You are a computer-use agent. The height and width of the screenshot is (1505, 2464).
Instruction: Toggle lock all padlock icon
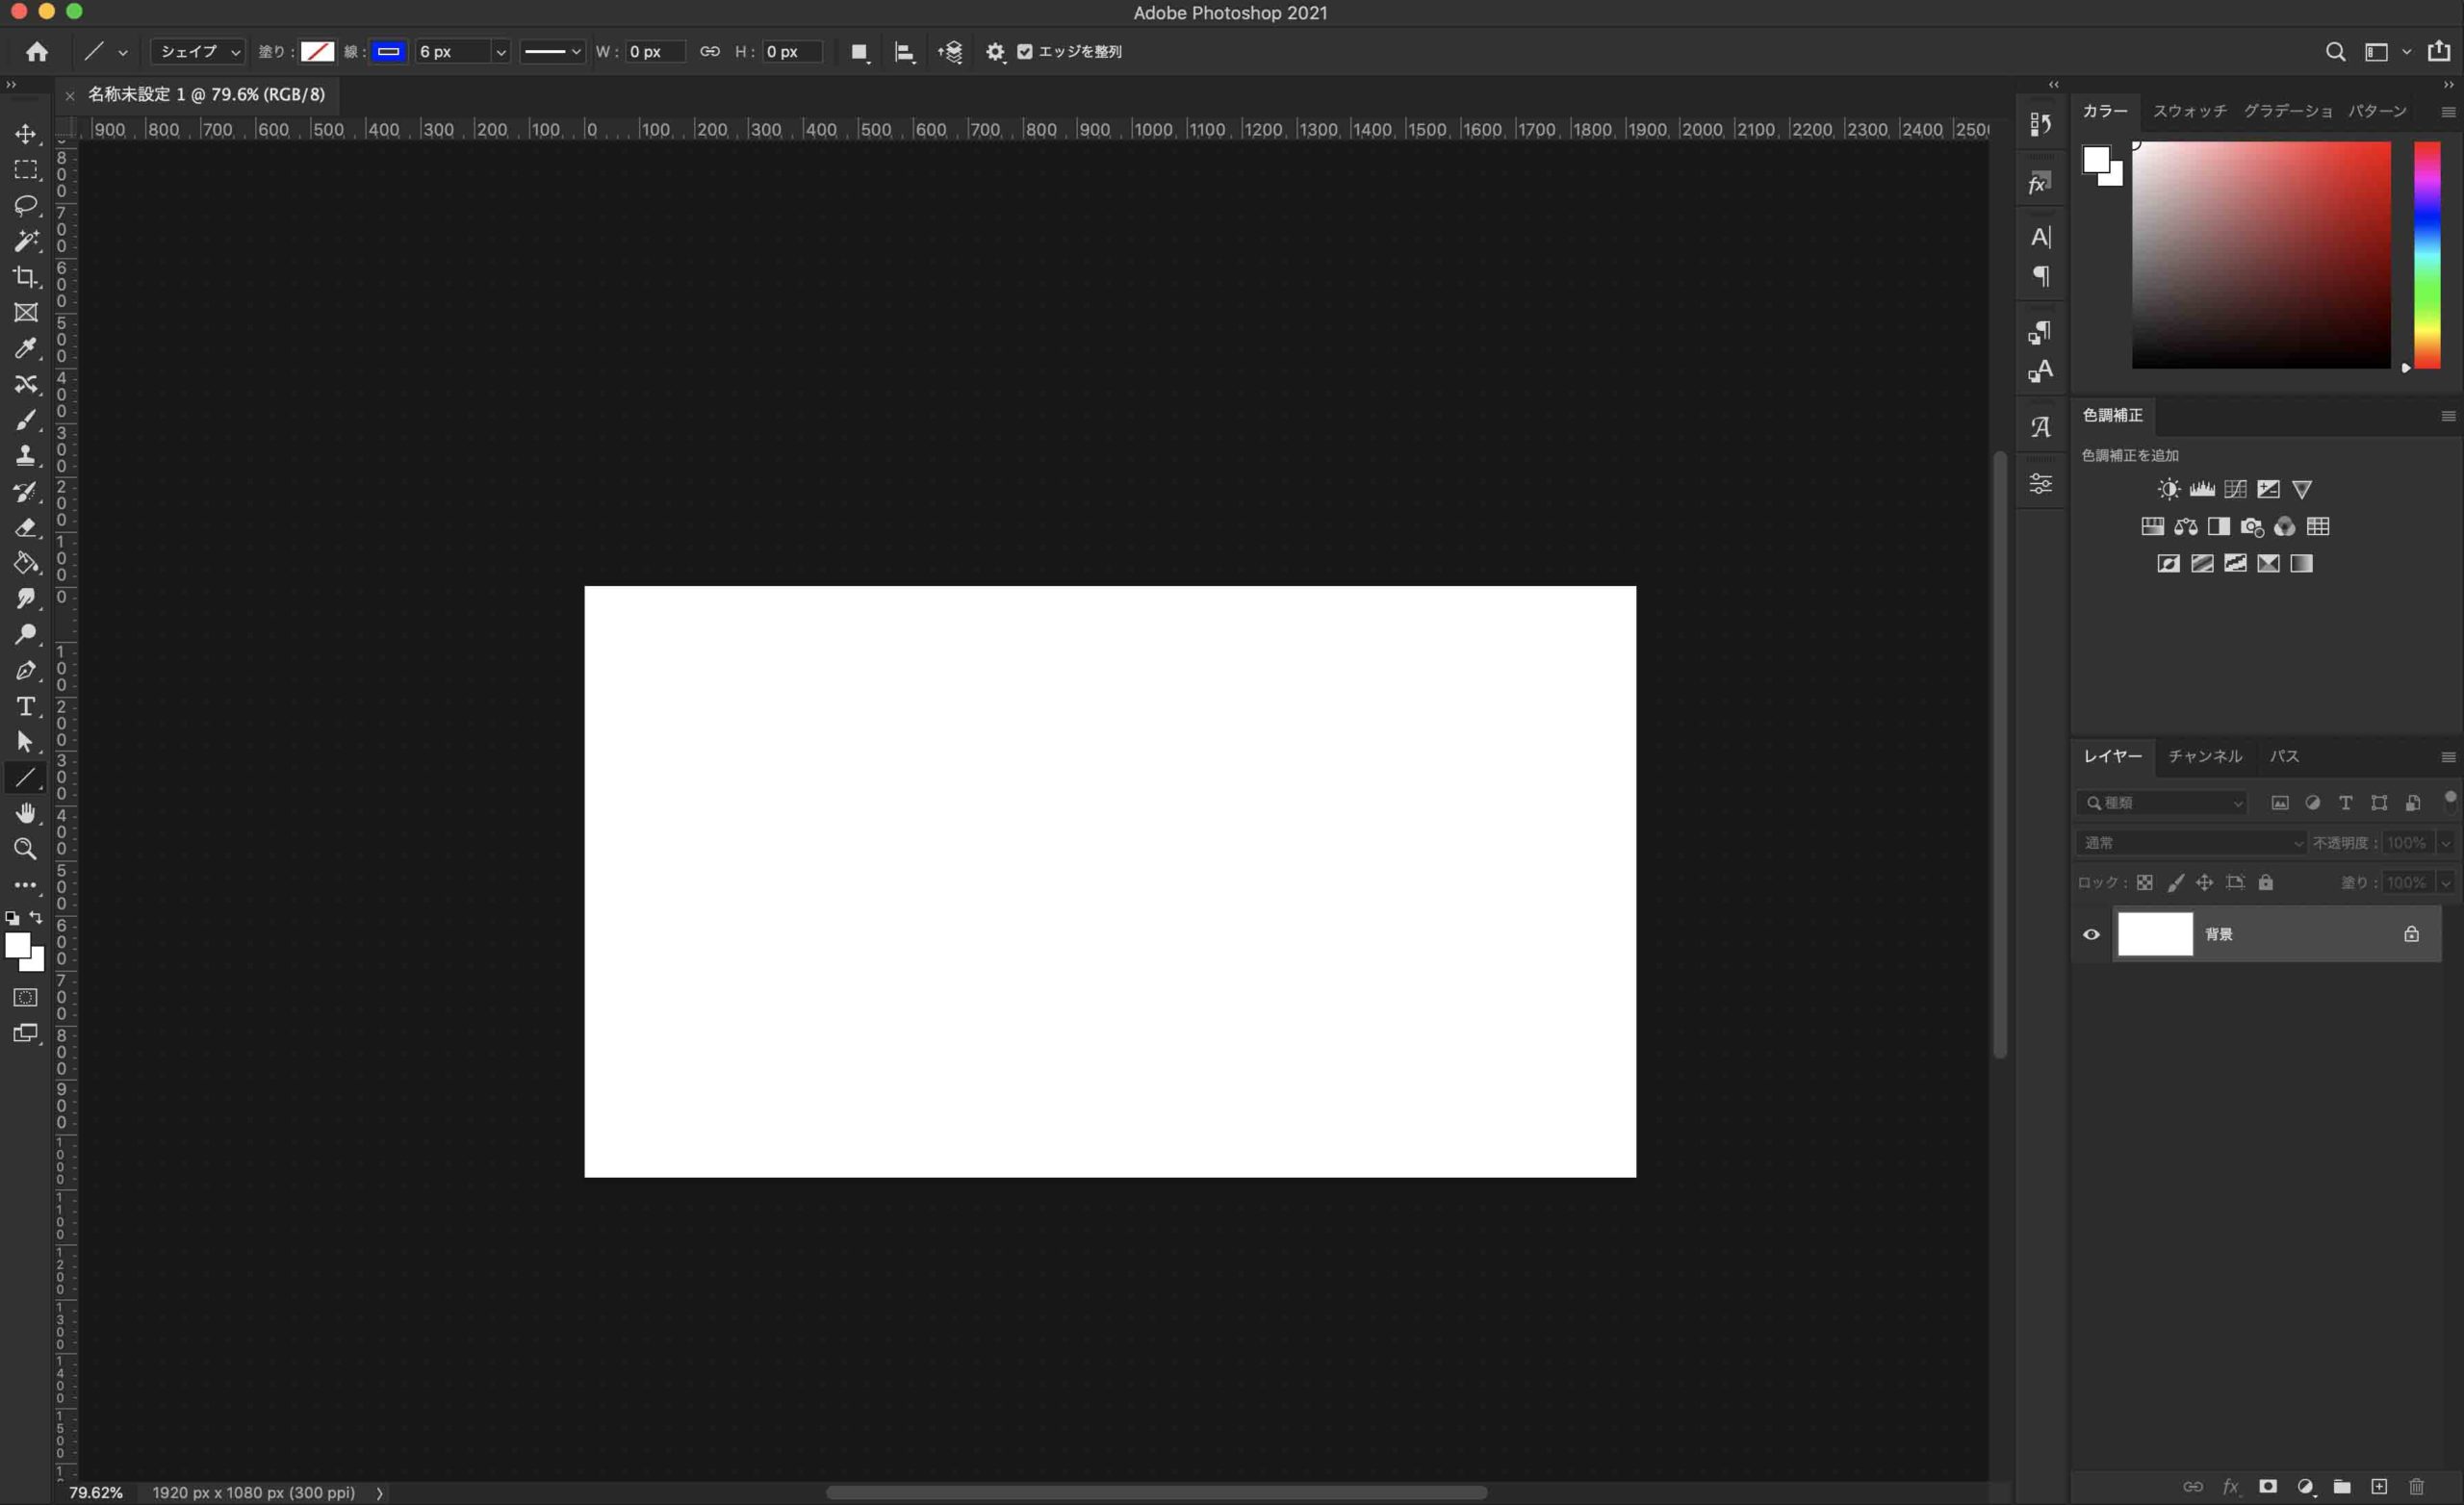2266,882
